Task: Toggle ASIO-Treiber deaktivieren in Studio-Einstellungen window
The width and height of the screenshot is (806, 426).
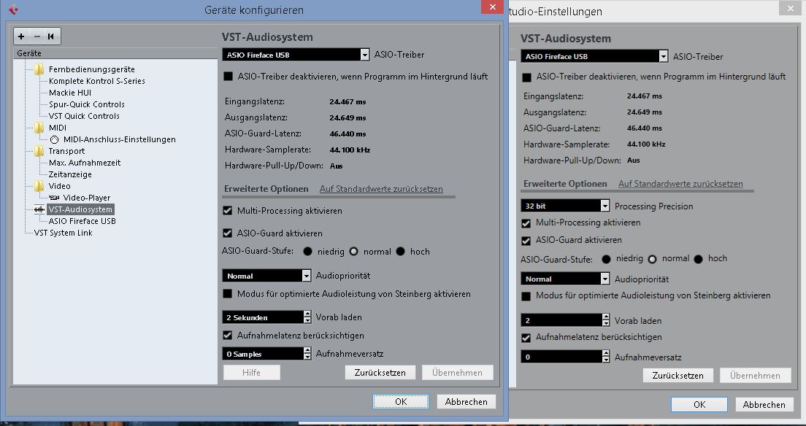Action: pyautogui.click(x=526, y=77)
